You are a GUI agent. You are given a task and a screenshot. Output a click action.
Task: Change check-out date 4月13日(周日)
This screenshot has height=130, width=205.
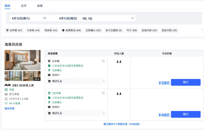click(x=68, y=18)
